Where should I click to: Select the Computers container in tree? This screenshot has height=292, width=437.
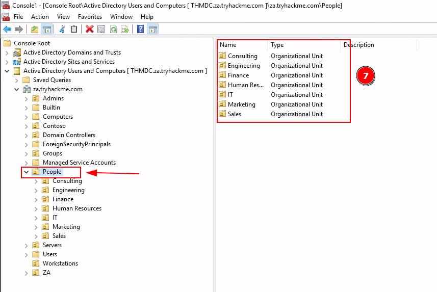tap(58, 117)
